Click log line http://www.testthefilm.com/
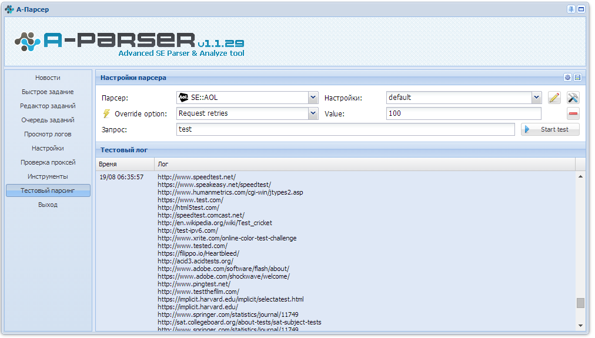This screenshot has width=595, height=338. pyautogui.click(x=199, y=292)
